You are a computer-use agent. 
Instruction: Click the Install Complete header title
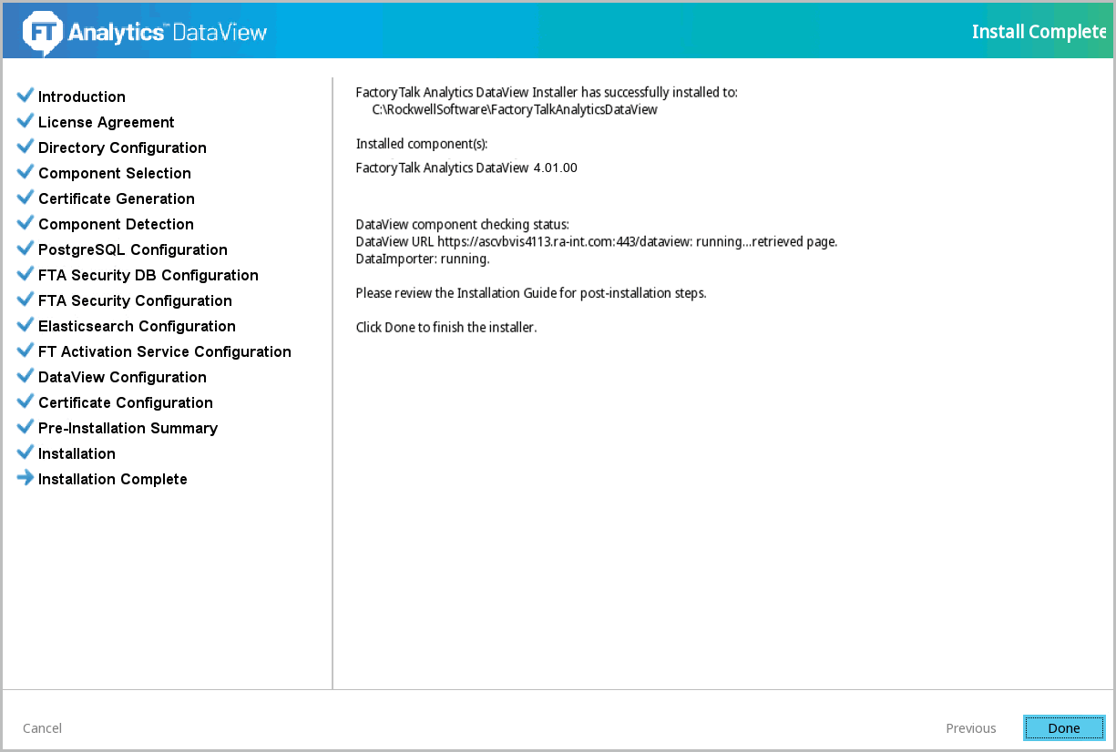coord(1039,32)
